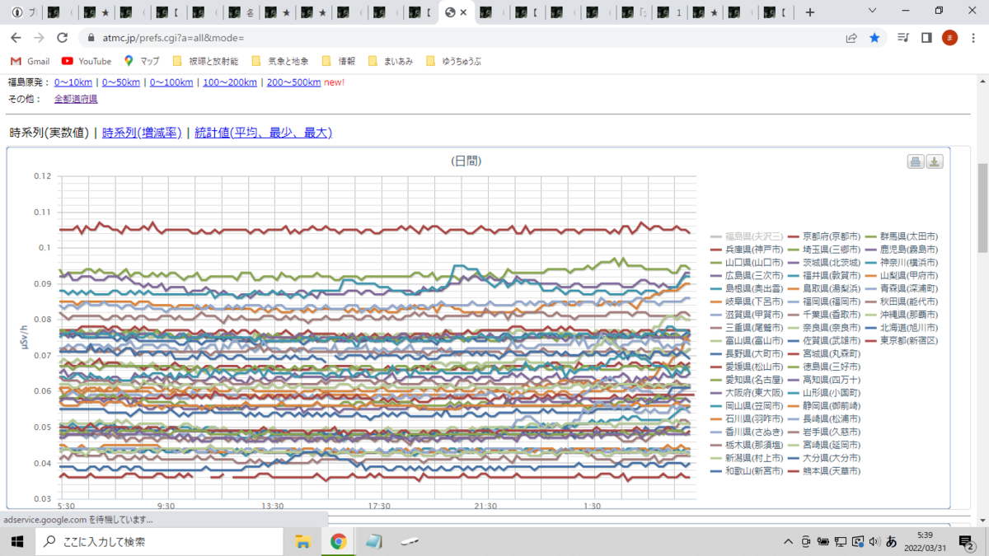Open the Windows notification center

click(x=968, y=541)
